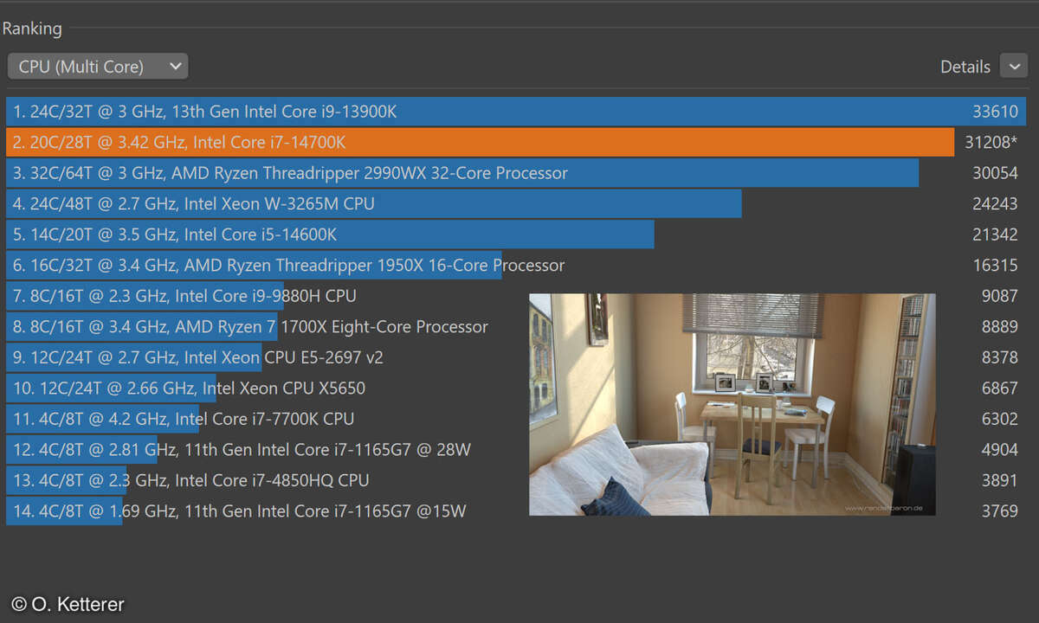Click the score value 8378
1039x623 pixels.
tap(1000, 357)
